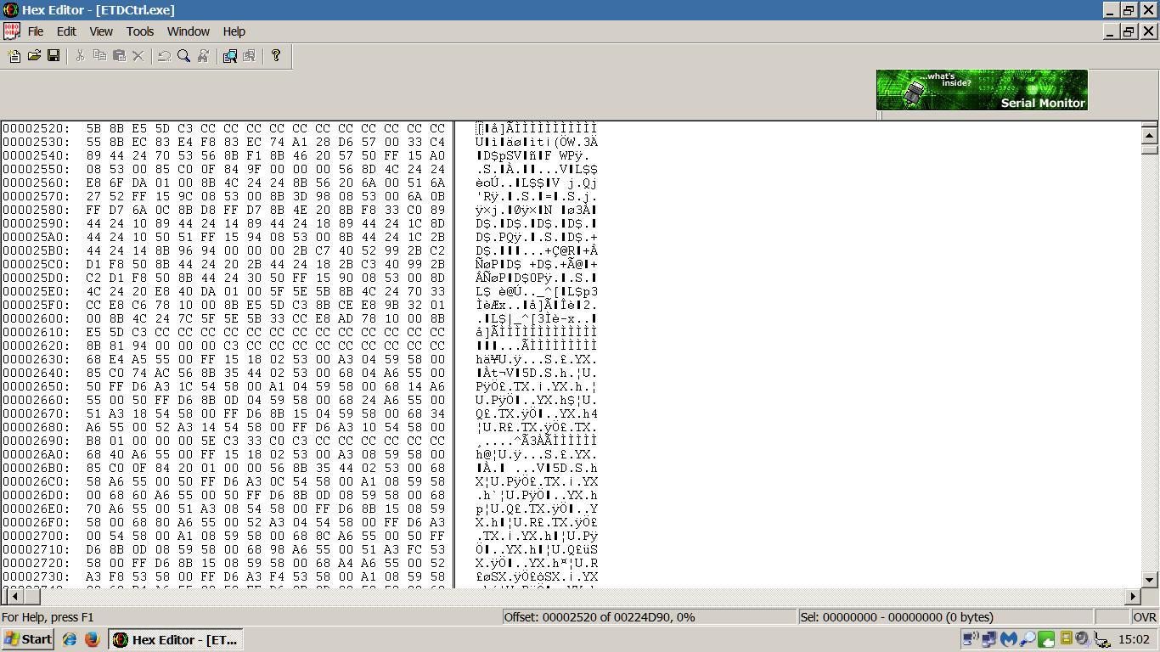Click the inner document Restore button below title bar

click(x=1129, y=31)
